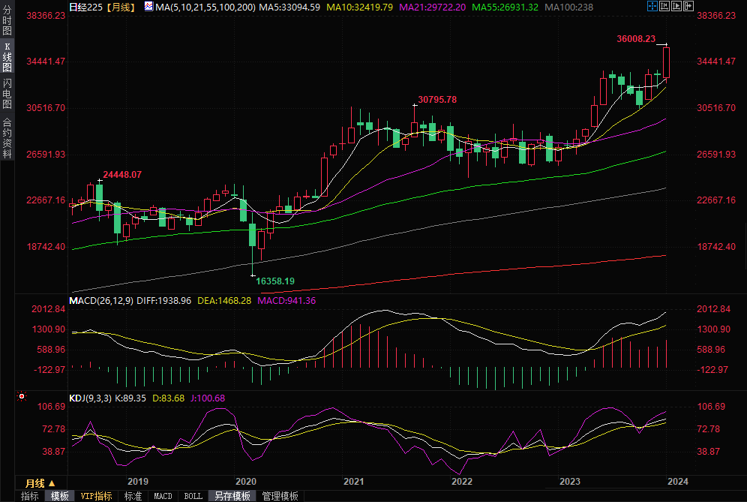Click the 【月线】 period label in header

pos(120,7)
